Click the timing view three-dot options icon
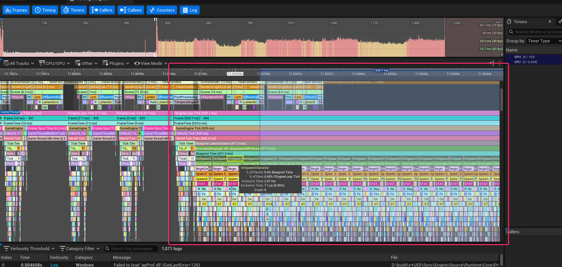 coord(500,63)
